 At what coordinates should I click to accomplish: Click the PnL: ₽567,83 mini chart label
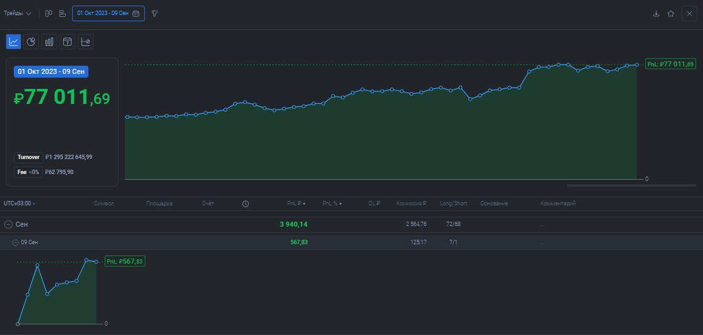point(125,262)
